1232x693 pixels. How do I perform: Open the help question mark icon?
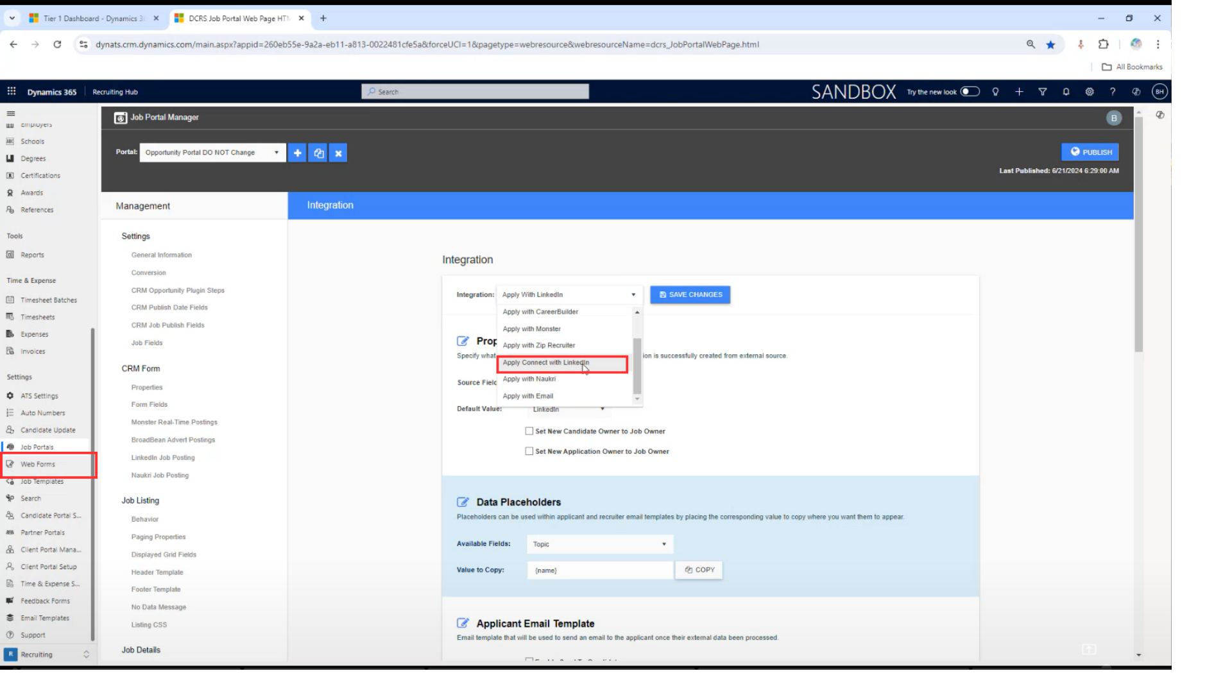[x=1113, y=92]
